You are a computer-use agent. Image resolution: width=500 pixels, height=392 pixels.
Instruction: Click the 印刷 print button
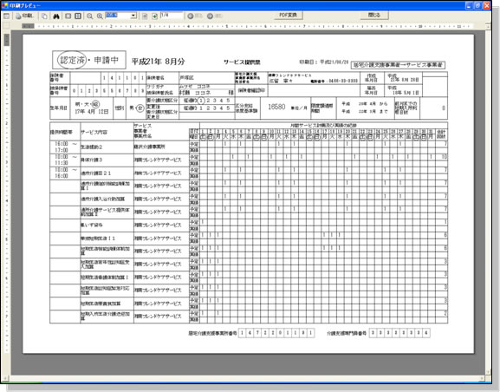25,16
